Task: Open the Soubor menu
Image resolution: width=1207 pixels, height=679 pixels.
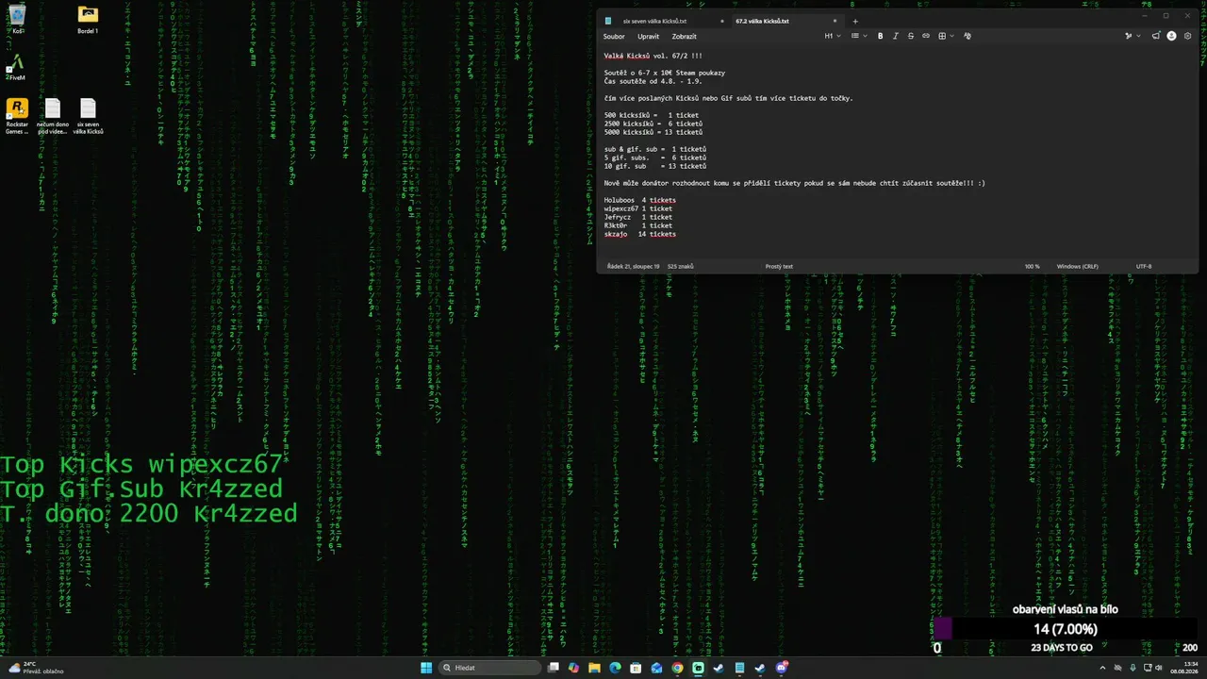Action: pyautogui.click(x=614, y=36)
